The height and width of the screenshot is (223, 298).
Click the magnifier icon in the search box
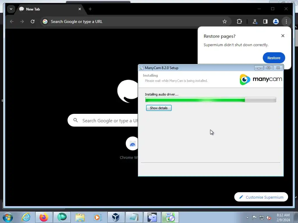click(x=75, y=120)
